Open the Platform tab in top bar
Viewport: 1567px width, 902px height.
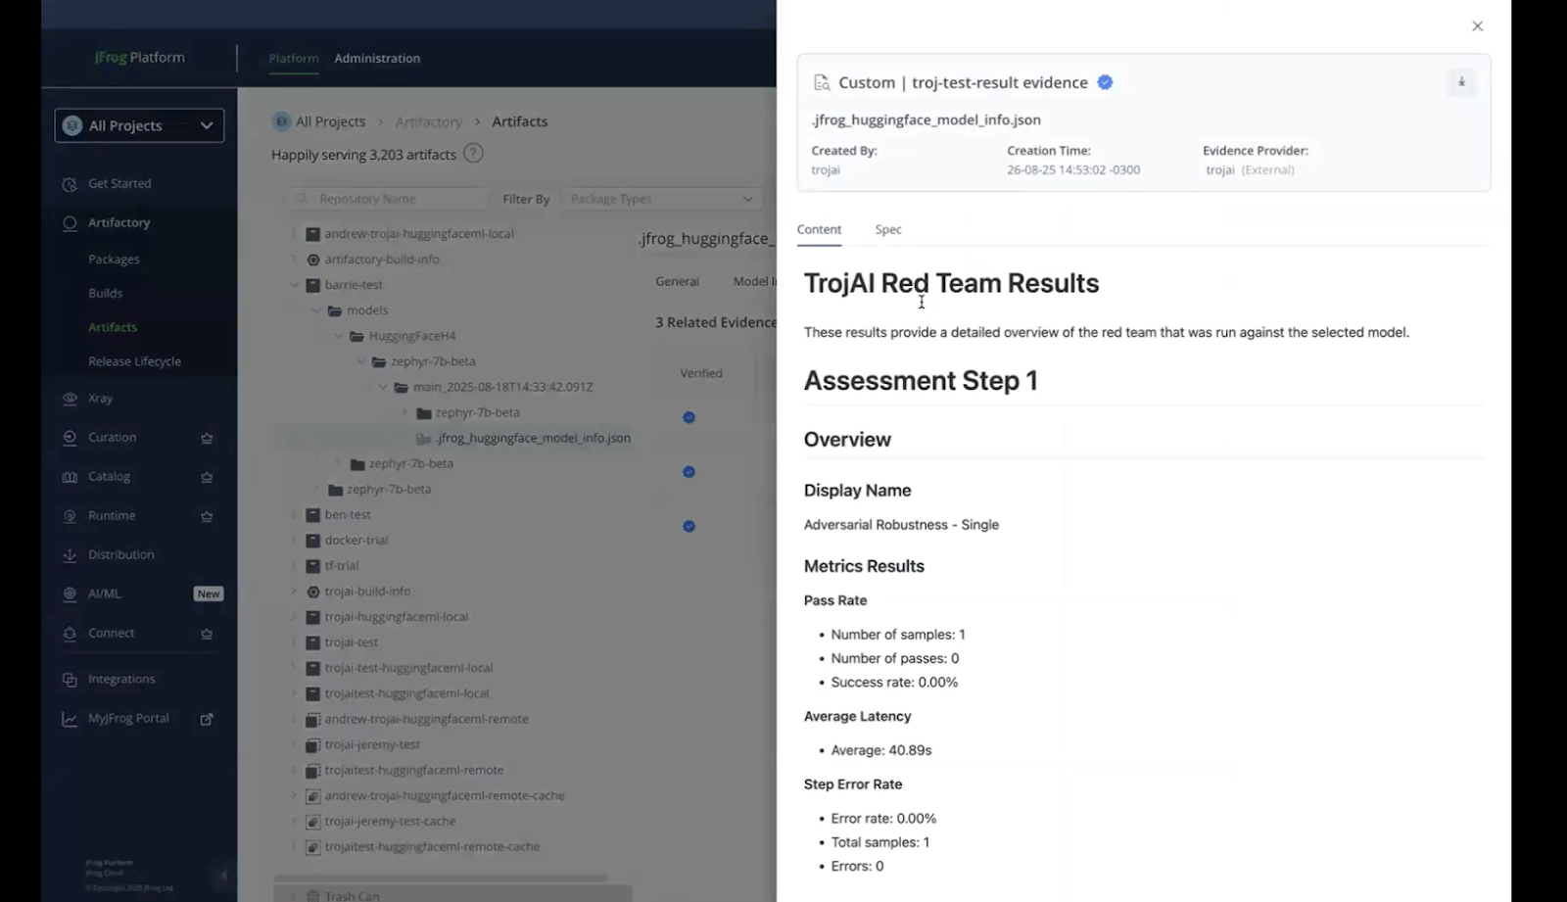(x=294, y=58)
